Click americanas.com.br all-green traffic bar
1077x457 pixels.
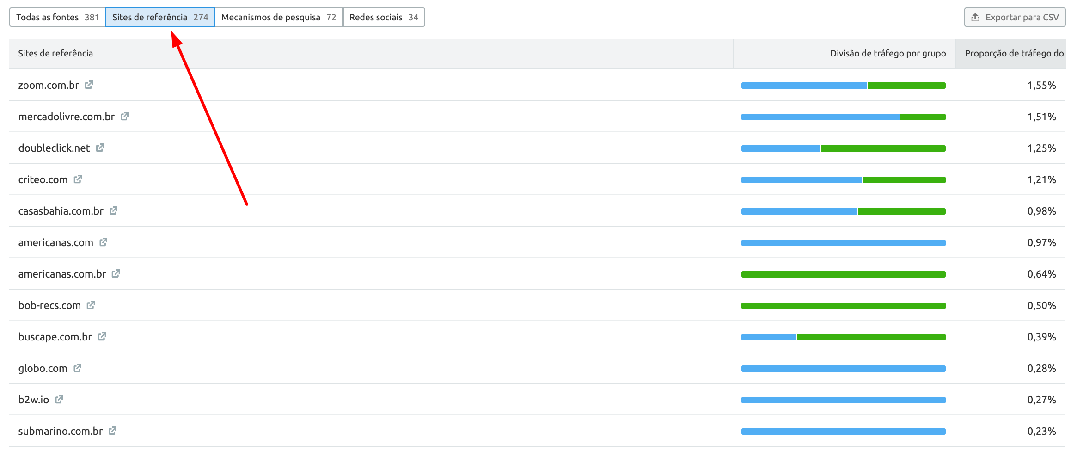[x=844, y=274]
